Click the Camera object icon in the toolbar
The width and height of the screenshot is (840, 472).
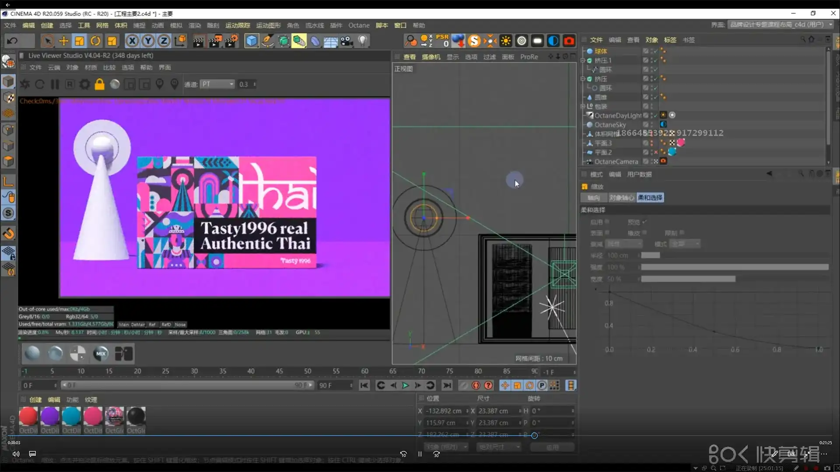point(347,41)
